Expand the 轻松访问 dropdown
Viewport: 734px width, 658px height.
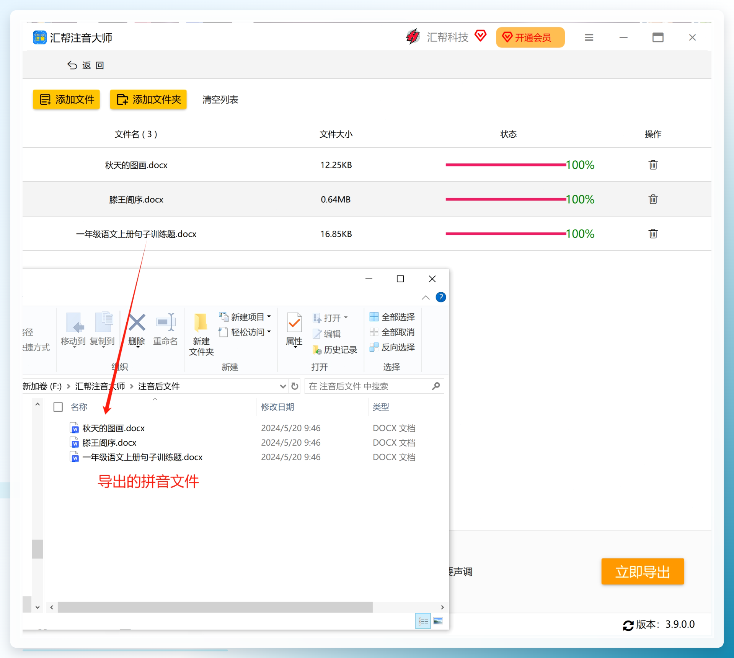point(269,332)
